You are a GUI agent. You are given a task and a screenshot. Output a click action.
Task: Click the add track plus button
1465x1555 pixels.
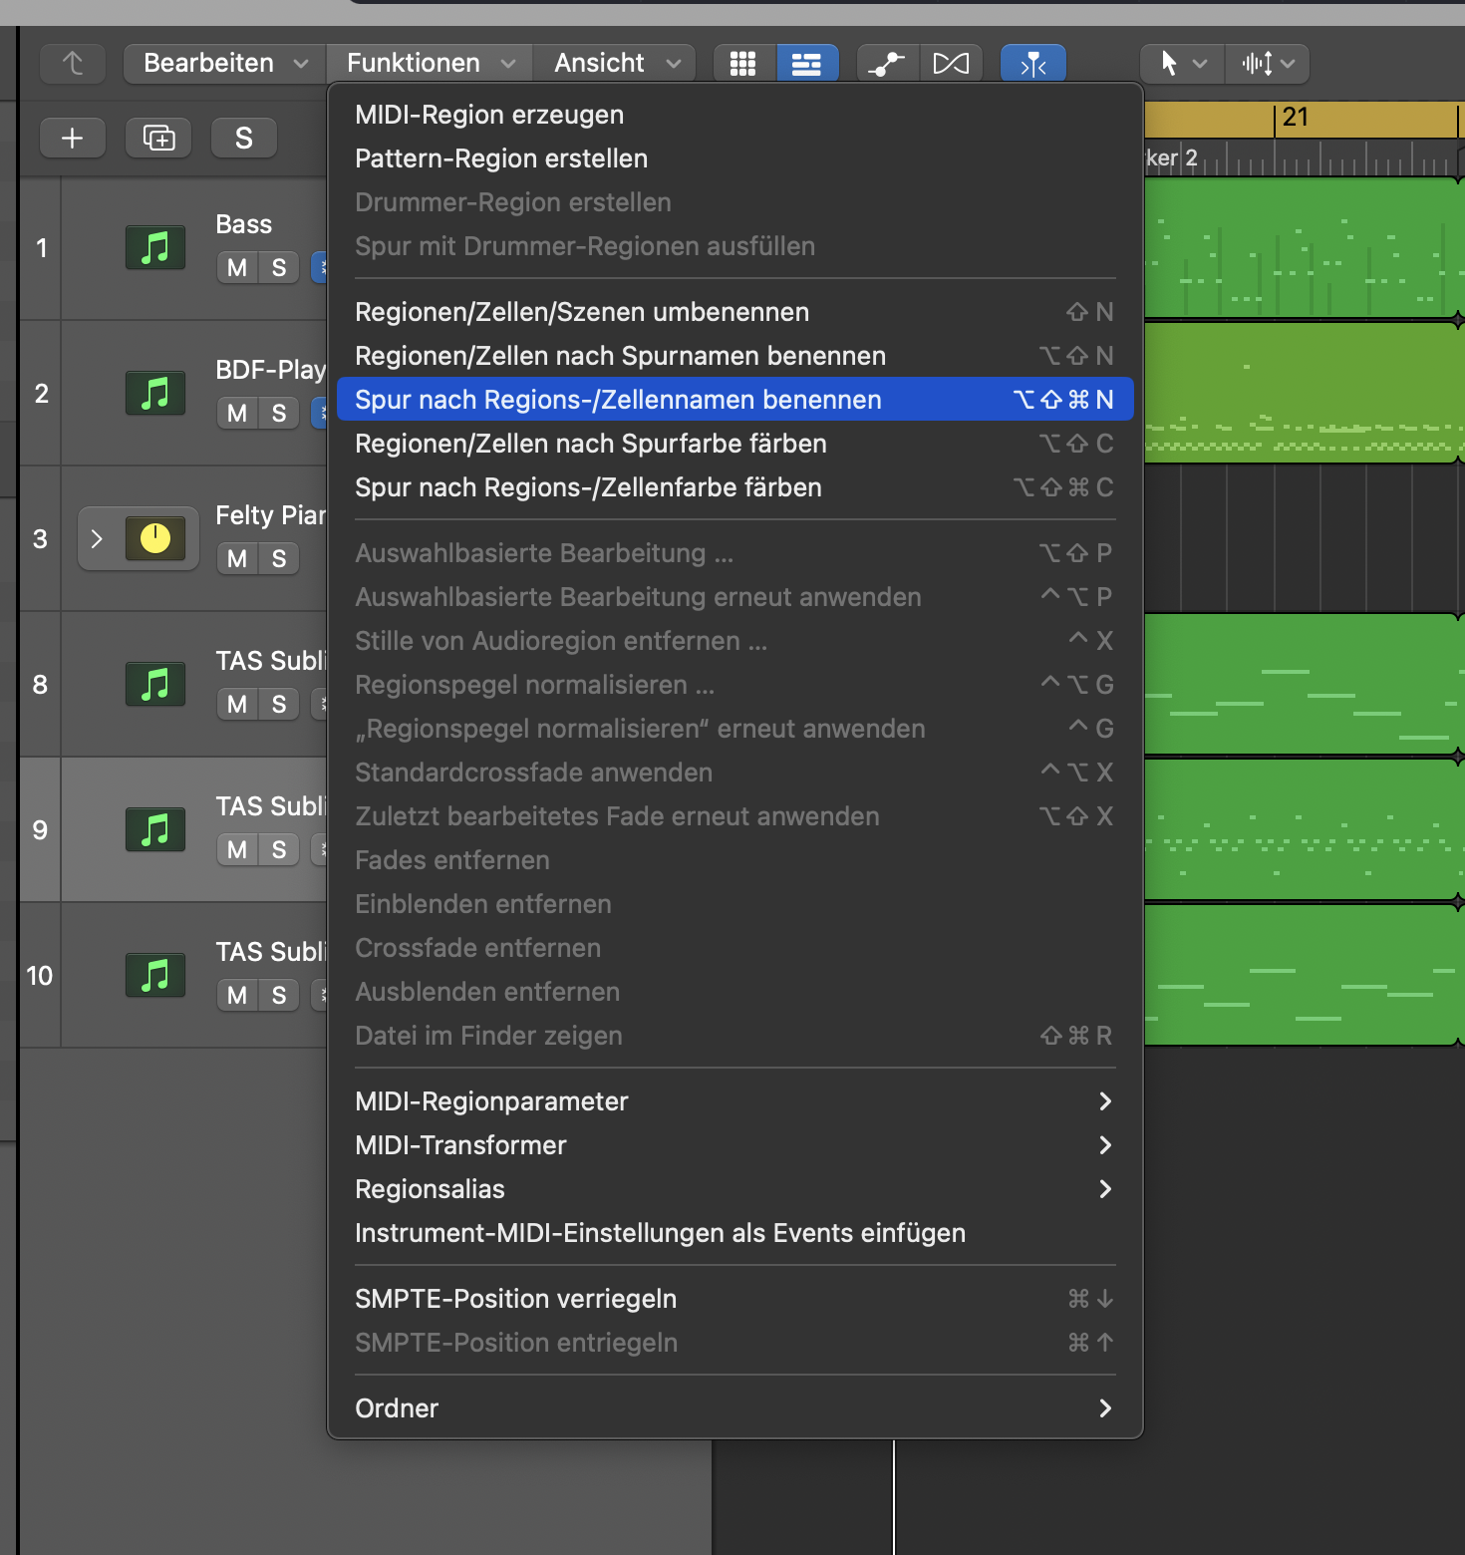pyautogui.click(x=73, y=138)
